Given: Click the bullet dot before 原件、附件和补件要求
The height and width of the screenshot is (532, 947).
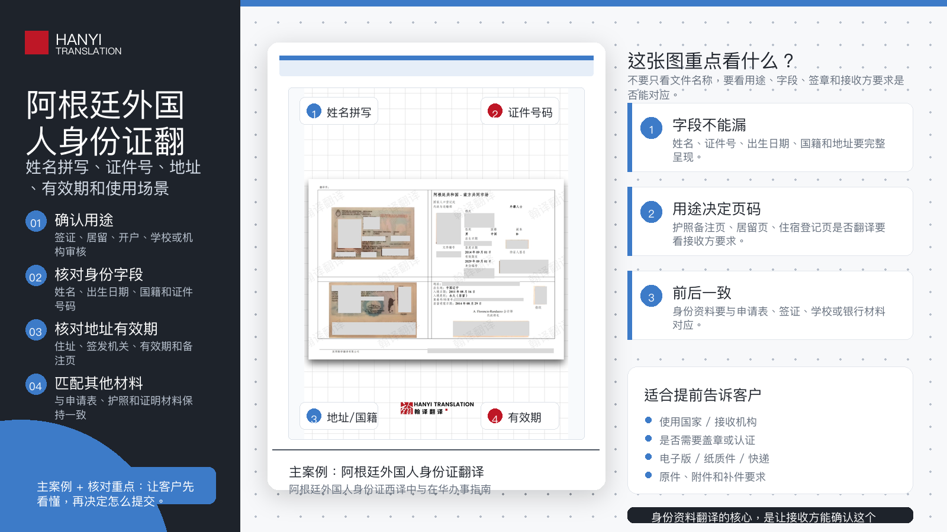Looking at the screenshot, I should tap(648, 476).
